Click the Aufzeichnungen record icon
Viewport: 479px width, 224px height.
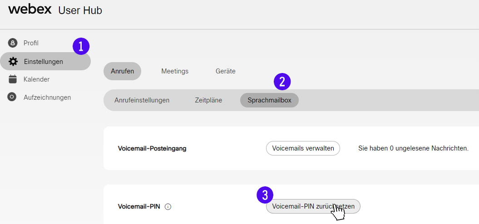12,97
